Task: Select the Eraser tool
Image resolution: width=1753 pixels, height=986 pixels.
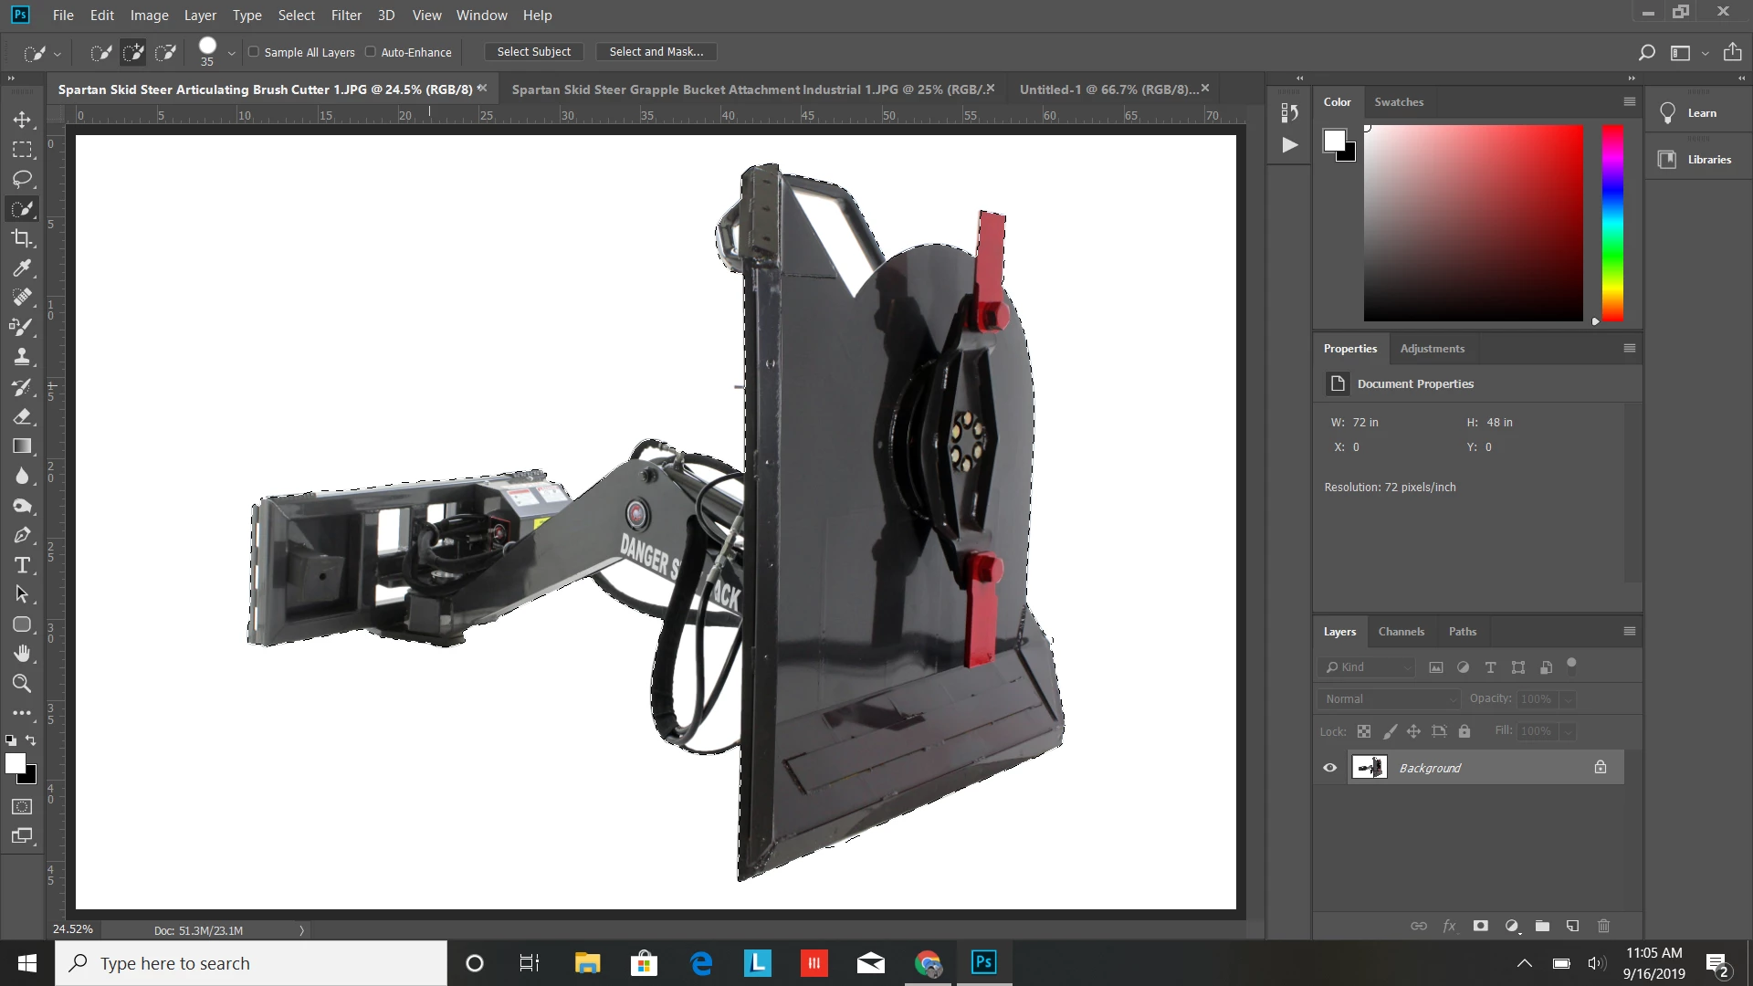Action: point(22,416)
